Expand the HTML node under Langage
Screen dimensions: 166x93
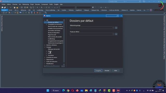pyautogui.click(x=46, y=53)
